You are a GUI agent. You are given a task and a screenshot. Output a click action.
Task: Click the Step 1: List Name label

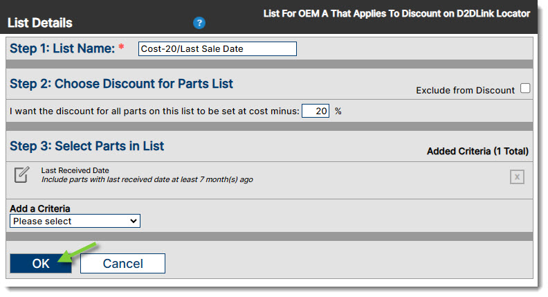click(62, 48)
